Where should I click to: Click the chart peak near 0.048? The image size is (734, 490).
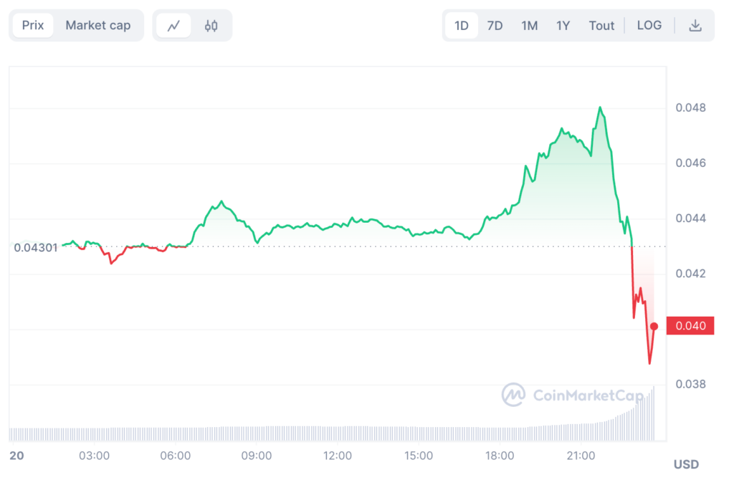tap(600, 108)
